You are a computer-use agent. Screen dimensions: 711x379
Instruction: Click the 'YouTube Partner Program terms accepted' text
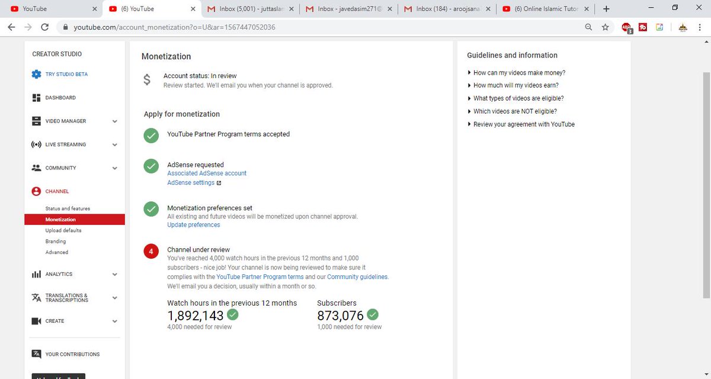coord(229,134)
